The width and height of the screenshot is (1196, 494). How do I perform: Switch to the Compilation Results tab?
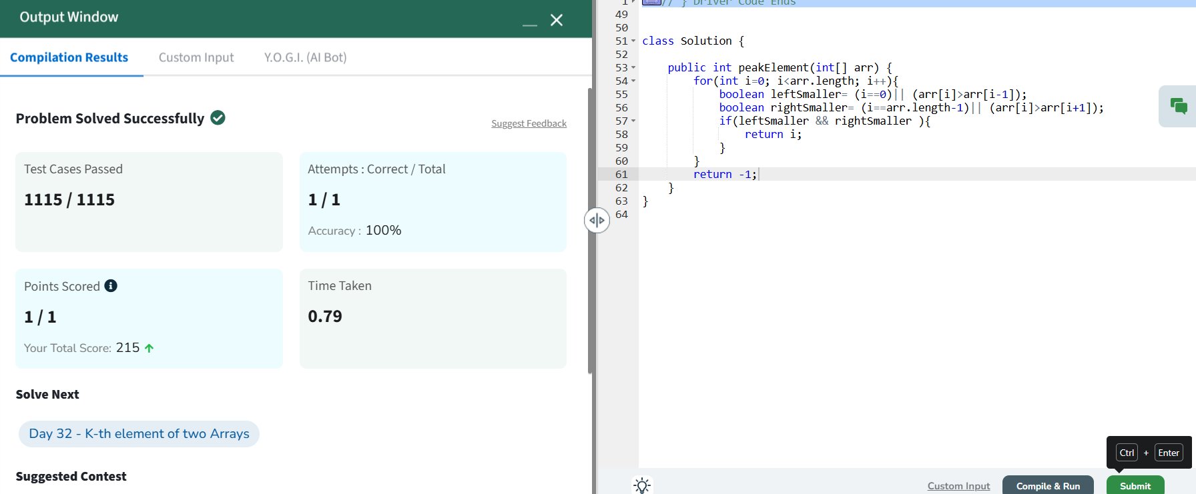(69, 57)
